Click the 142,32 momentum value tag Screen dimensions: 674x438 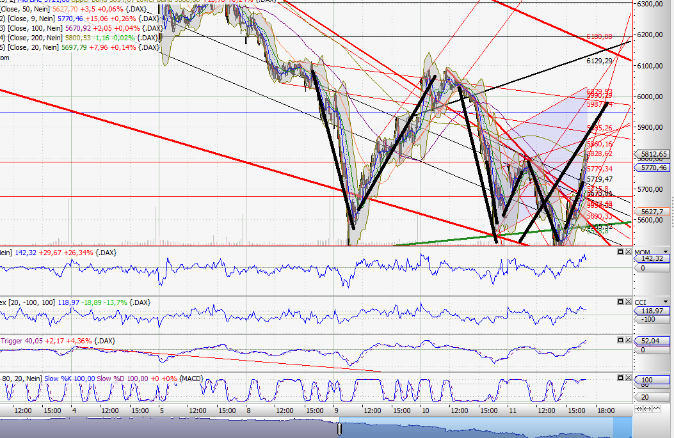click(653, 258)
